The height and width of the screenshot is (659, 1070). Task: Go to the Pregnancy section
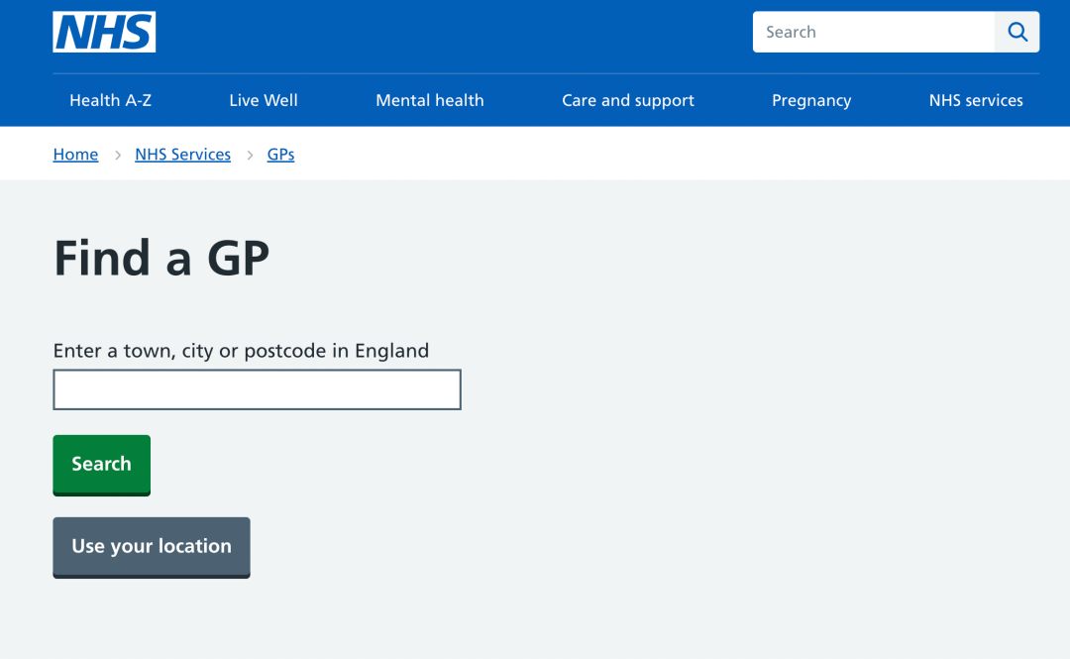pyautogui.click(x=811, y=100)
